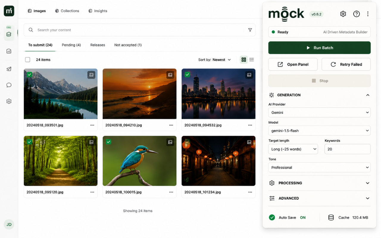Screen dimensions: 381x238
Task: Uncheck the mountain lake image checkbox
Action: [x=29, y=75]
